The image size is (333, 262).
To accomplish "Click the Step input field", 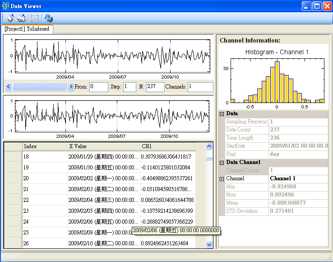I will click(x=129, y=87).
